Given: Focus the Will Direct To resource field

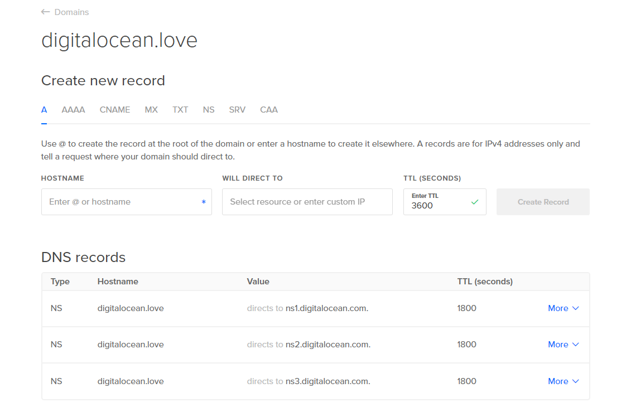Looking at the screenshot, I should point(307,202).
